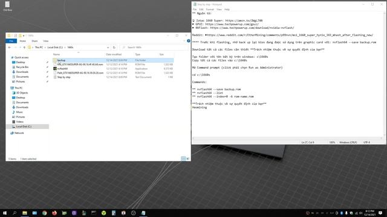Screen dimensions: 387x217
Task: Open the Windows Start menu
Action: point(5,213)
